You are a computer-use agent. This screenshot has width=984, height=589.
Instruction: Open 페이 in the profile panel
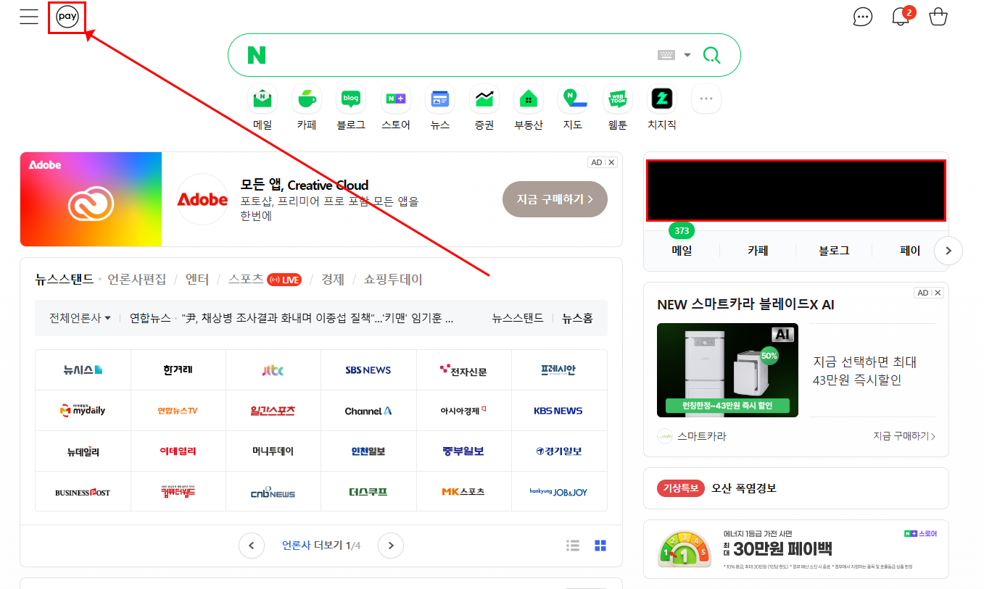[910, 251]
